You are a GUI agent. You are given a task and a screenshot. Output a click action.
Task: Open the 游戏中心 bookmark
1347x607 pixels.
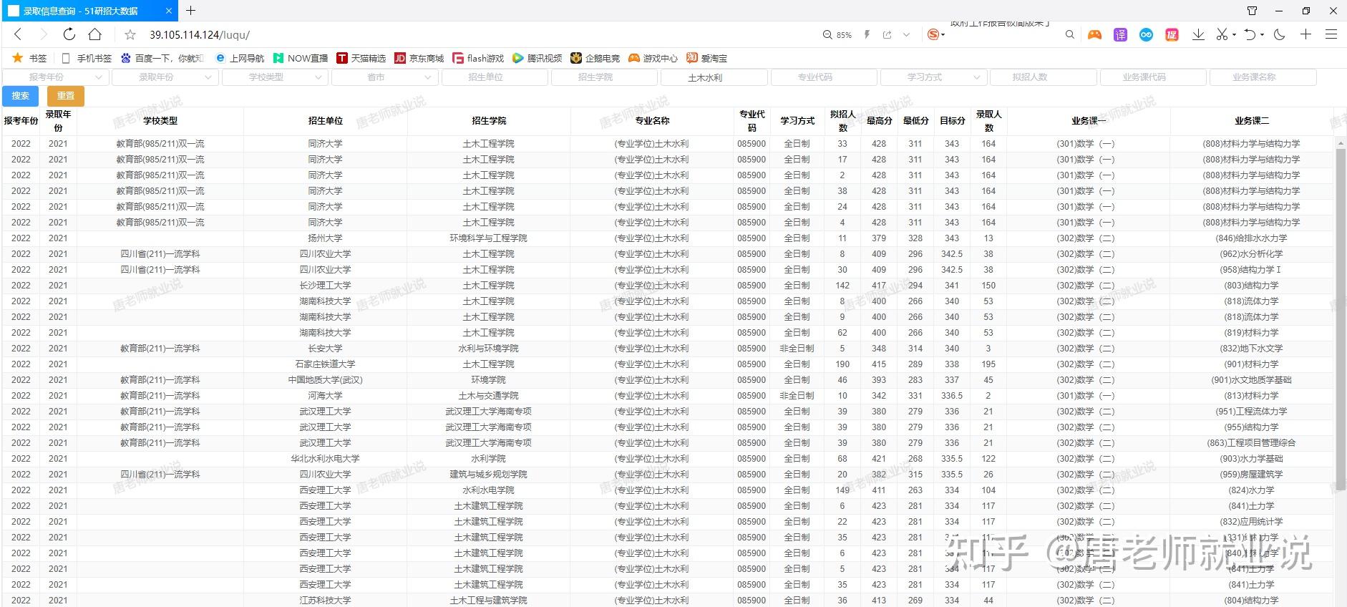(653, 58)
